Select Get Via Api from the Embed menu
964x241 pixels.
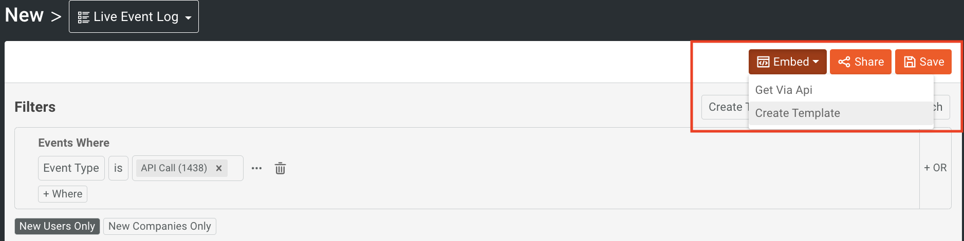pos(784,90)
